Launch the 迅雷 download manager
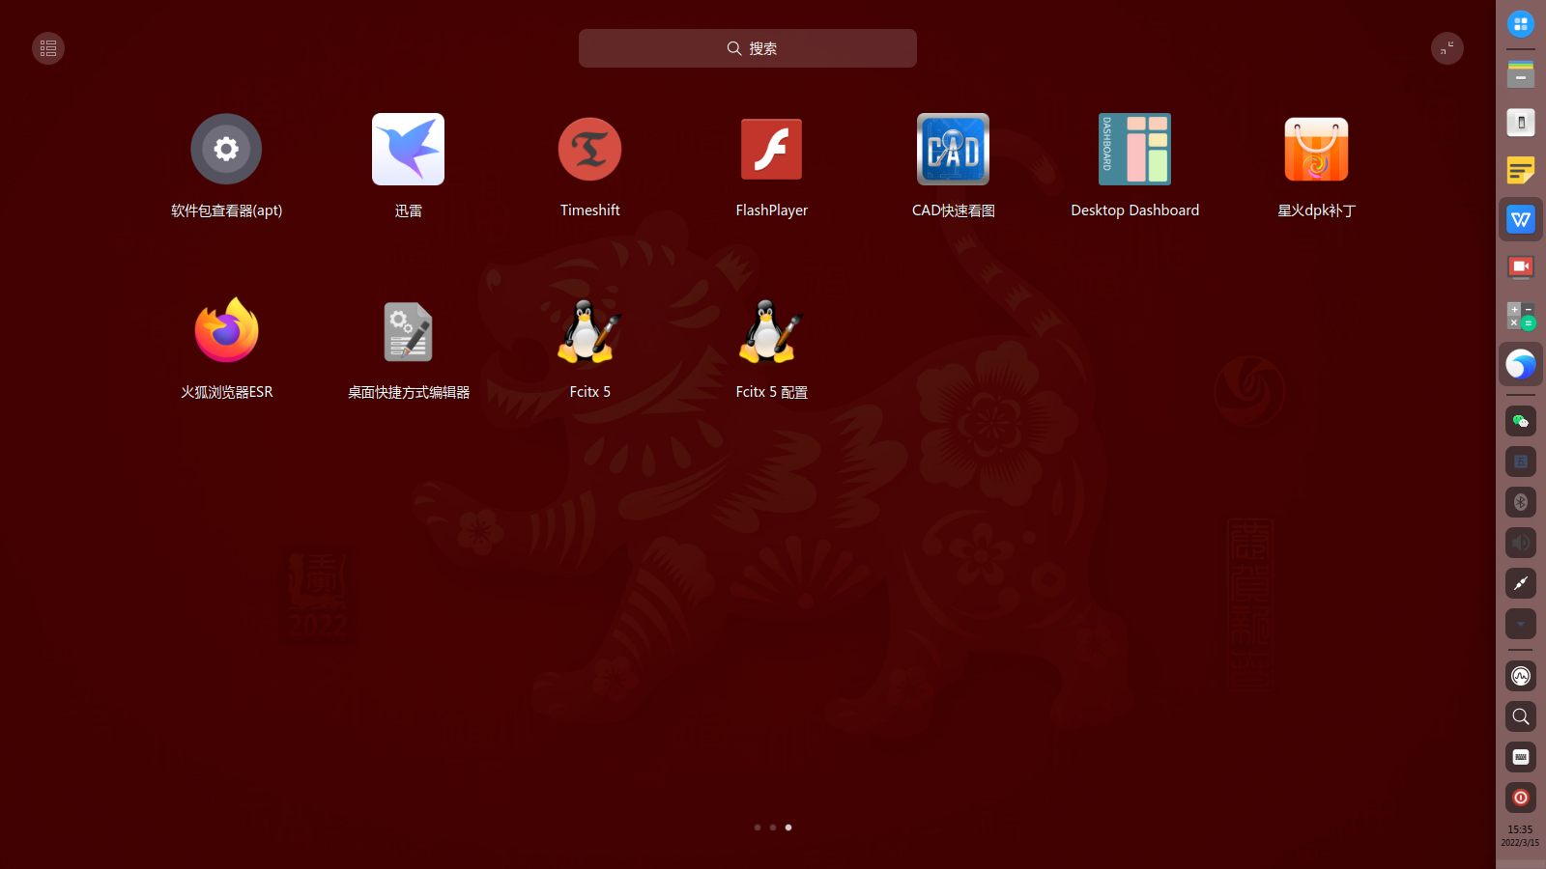Image resolution: width=1546 pixels, height=869 pixels. pos(408,149)
